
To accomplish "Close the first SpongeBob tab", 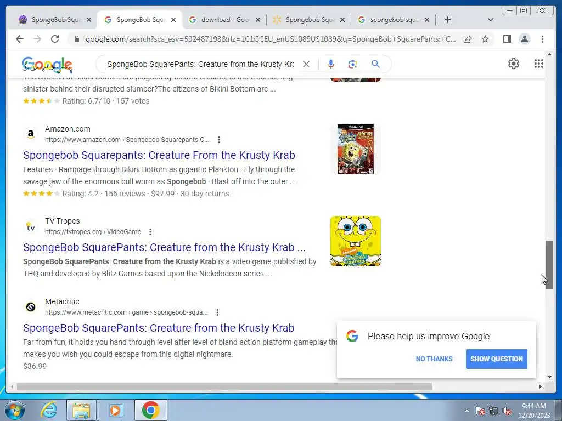I will click(x=89, y=20).
